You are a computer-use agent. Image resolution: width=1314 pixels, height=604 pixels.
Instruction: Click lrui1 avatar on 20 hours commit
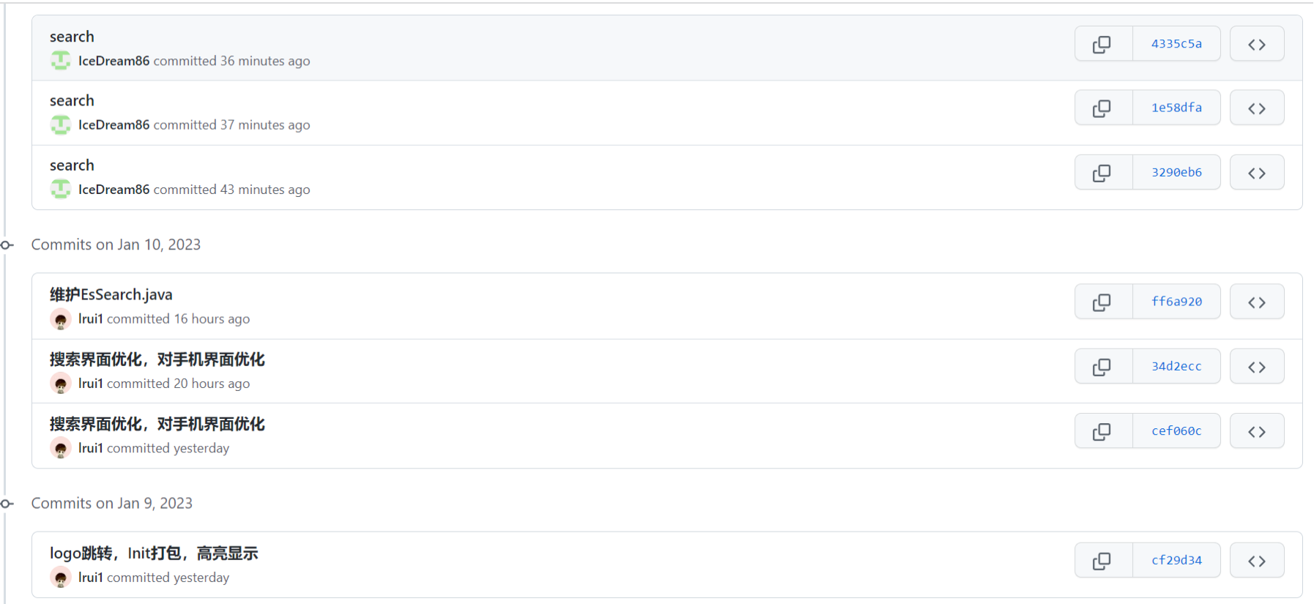(x=61, y=384)
